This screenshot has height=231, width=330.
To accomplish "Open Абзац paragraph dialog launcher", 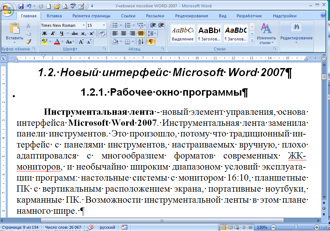I will 163,49.
